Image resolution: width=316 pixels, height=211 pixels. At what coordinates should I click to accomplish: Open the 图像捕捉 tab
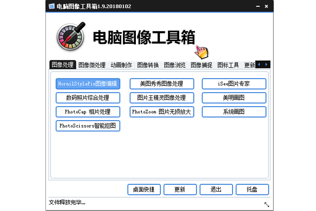pos(201,65)
